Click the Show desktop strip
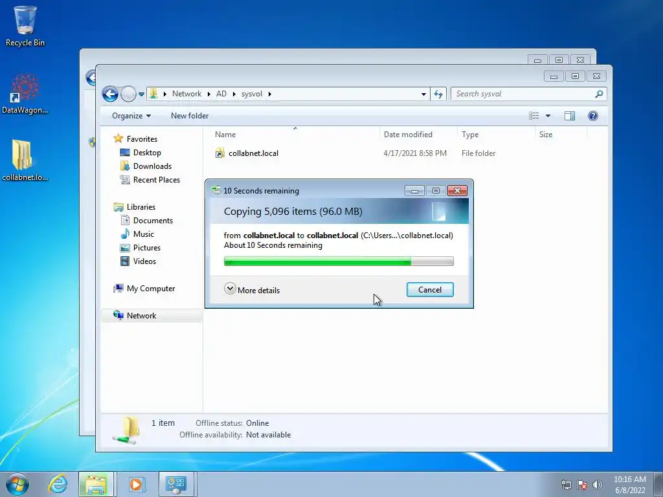The height and width of the screenshot is (497, 663). 658,484
